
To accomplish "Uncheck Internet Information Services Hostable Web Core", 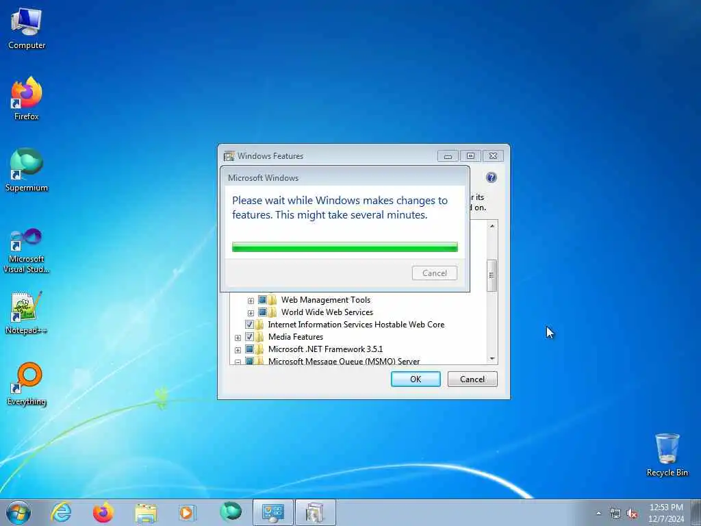I will point(249,324).
